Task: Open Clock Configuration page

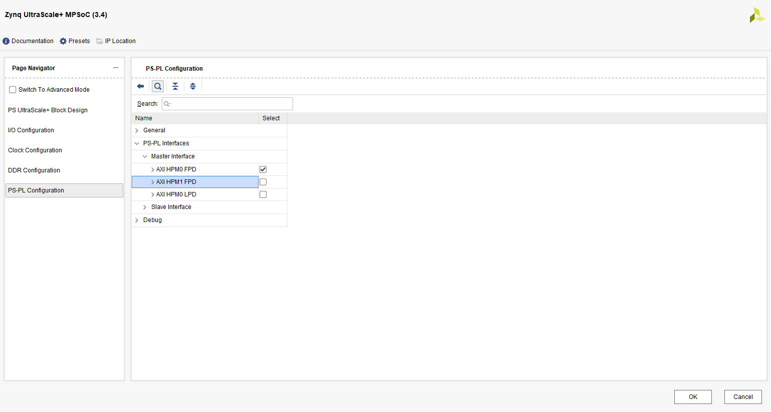Action: pos(35,150)
